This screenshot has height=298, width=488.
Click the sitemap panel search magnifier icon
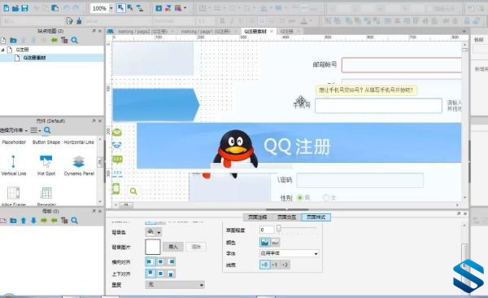(x=74, y=40)
